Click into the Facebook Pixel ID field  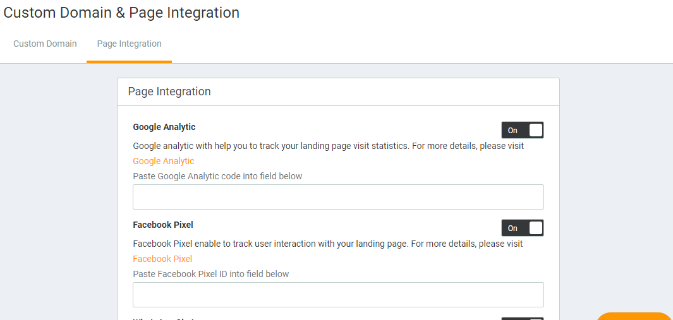pyautogui.click(x=338, y=295)
